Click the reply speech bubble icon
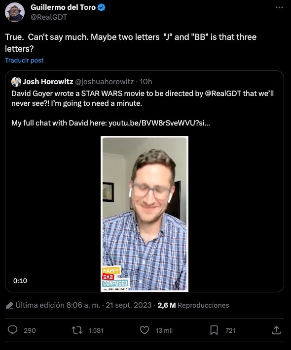This screenshot has height=350, width=291. (x=12, y=330)
